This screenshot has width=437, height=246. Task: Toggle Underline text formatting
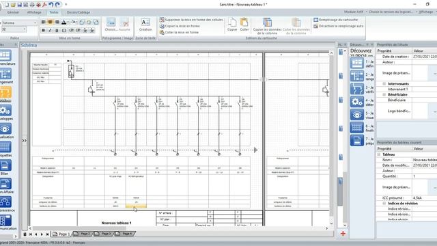pos(57,30)
